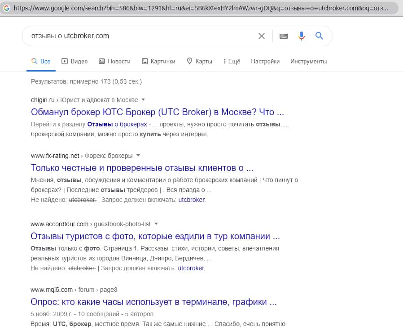
Task: Open result 'Отзывы туристов с фото'
Action: pyautogui.click(x=155, y=236)
